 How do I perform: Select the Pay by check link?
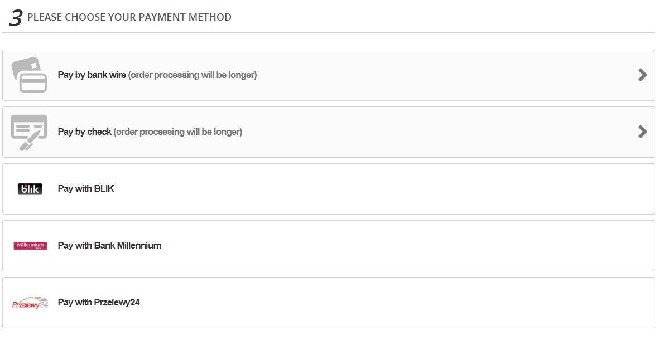click(84, 132)
